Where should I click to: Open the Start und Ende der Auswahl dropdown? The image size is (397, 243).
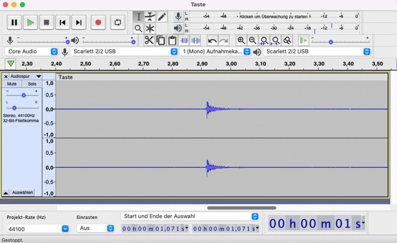pos(190,216)
